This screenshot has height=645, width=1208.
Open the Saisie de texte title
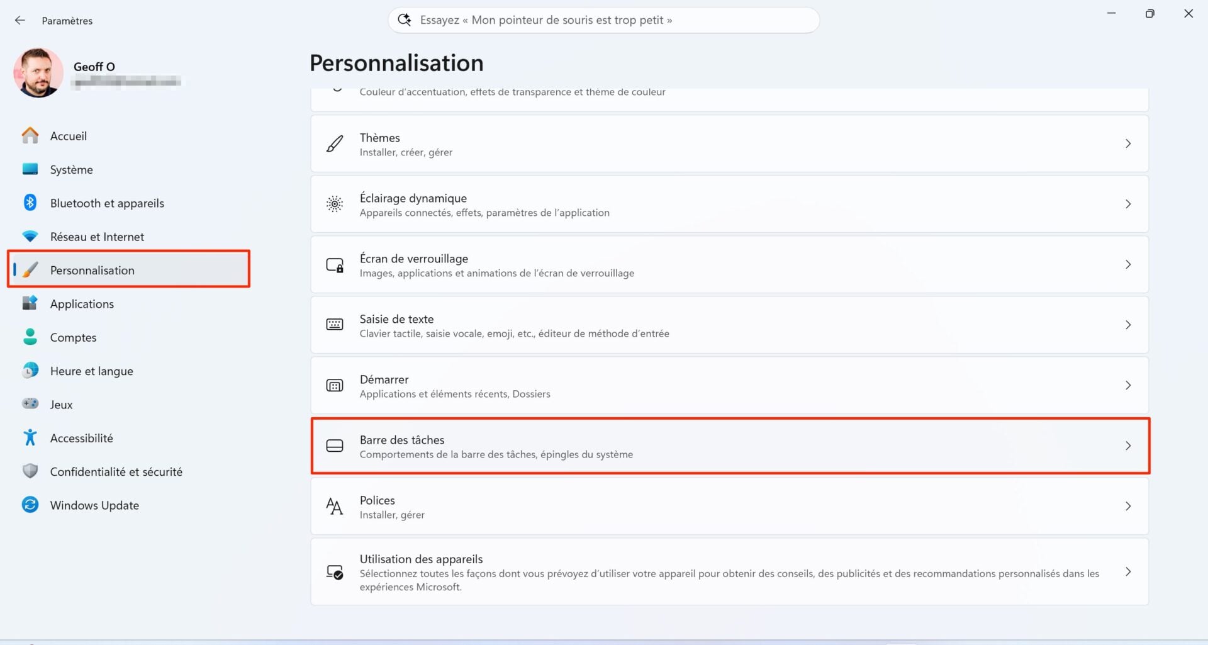pos(396,318)
